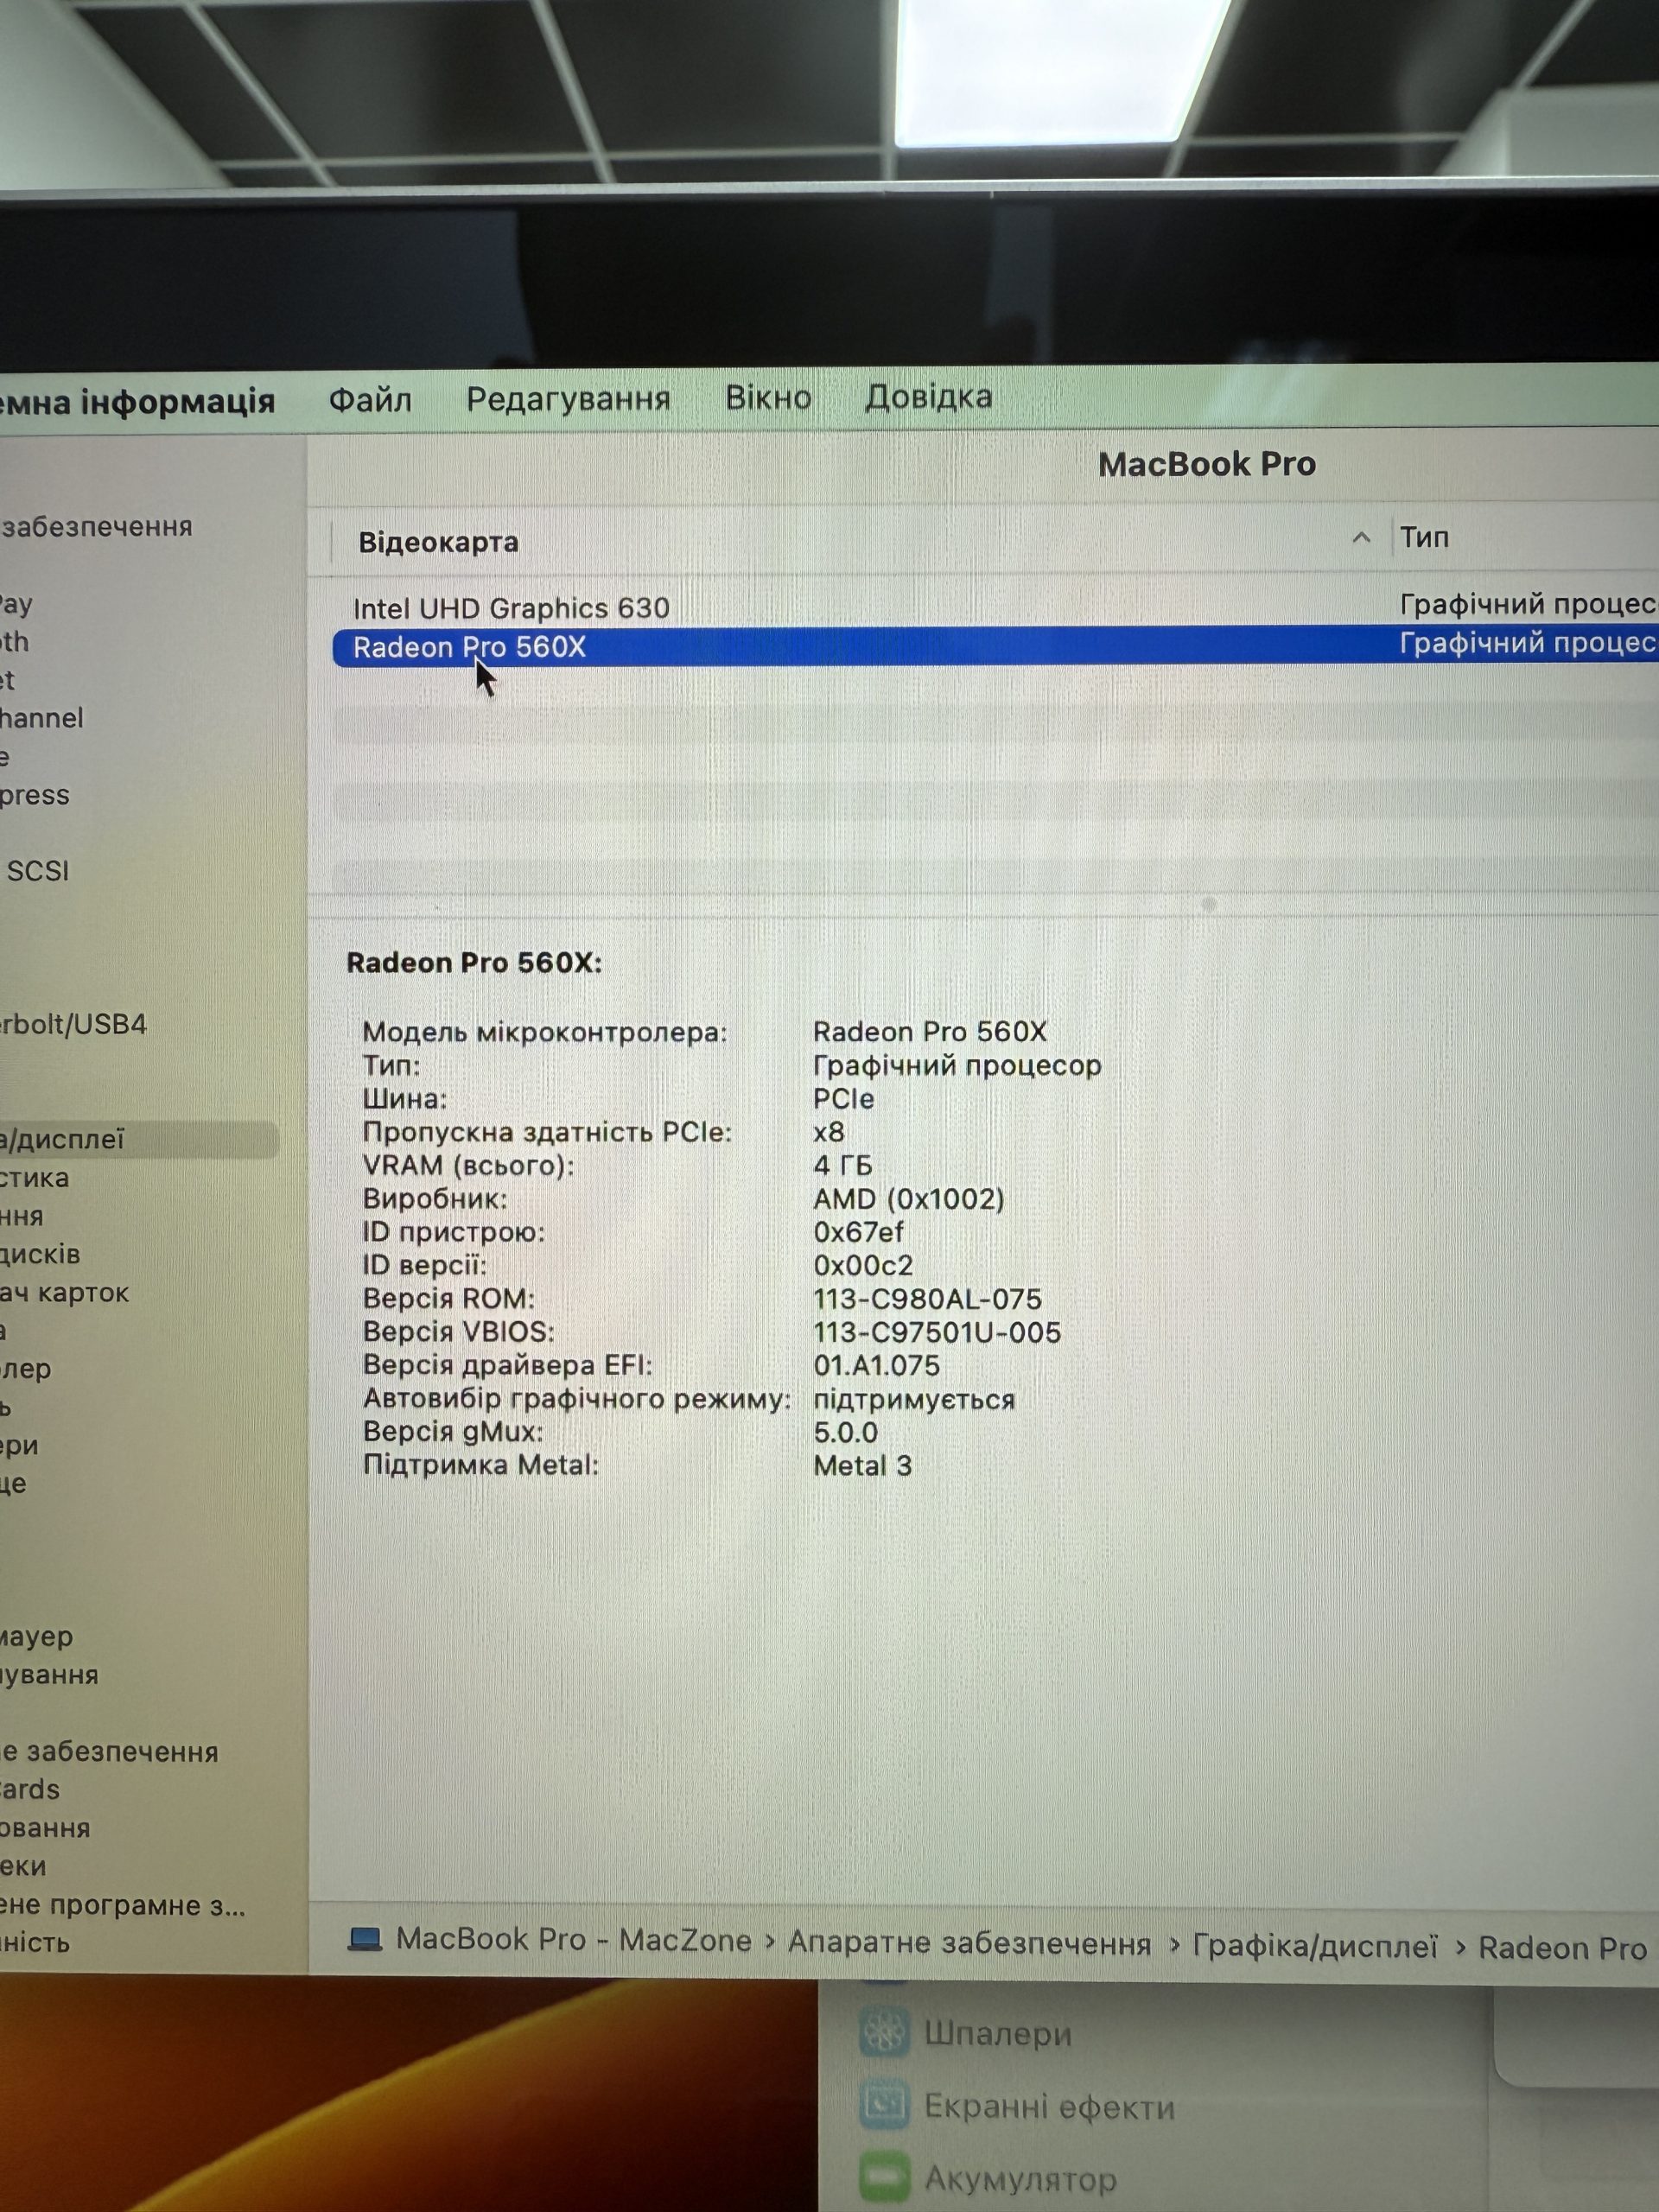Click the Тип column header

pos(1424,537)
